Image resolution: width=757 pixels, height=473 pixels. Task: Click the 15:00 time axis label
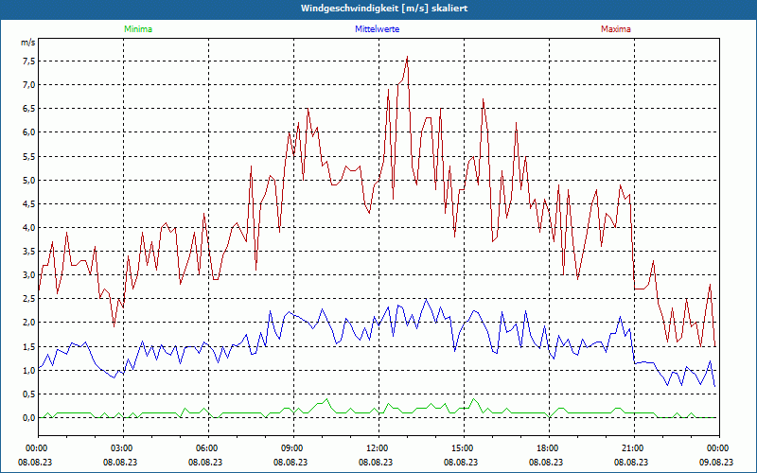[x=464, y=448]
